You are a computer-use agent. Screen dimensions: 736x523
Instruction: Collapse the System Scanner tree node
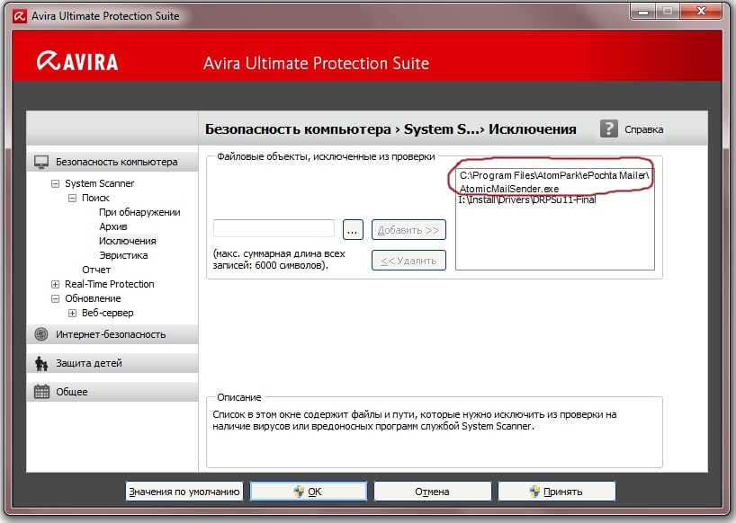coord(56,183)
